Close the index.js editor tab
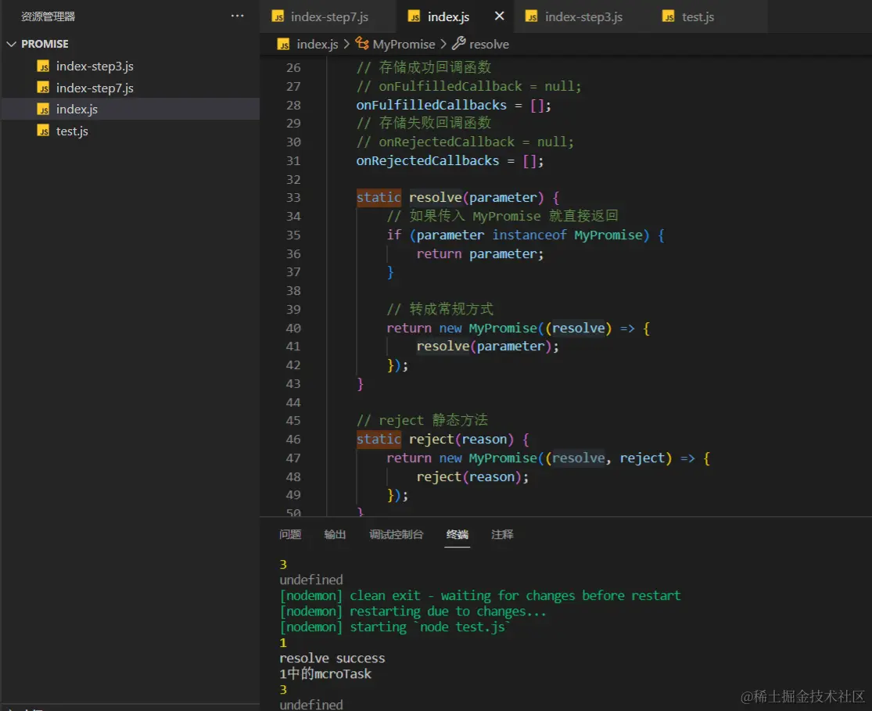872x711 pixels. click(500, 16)
